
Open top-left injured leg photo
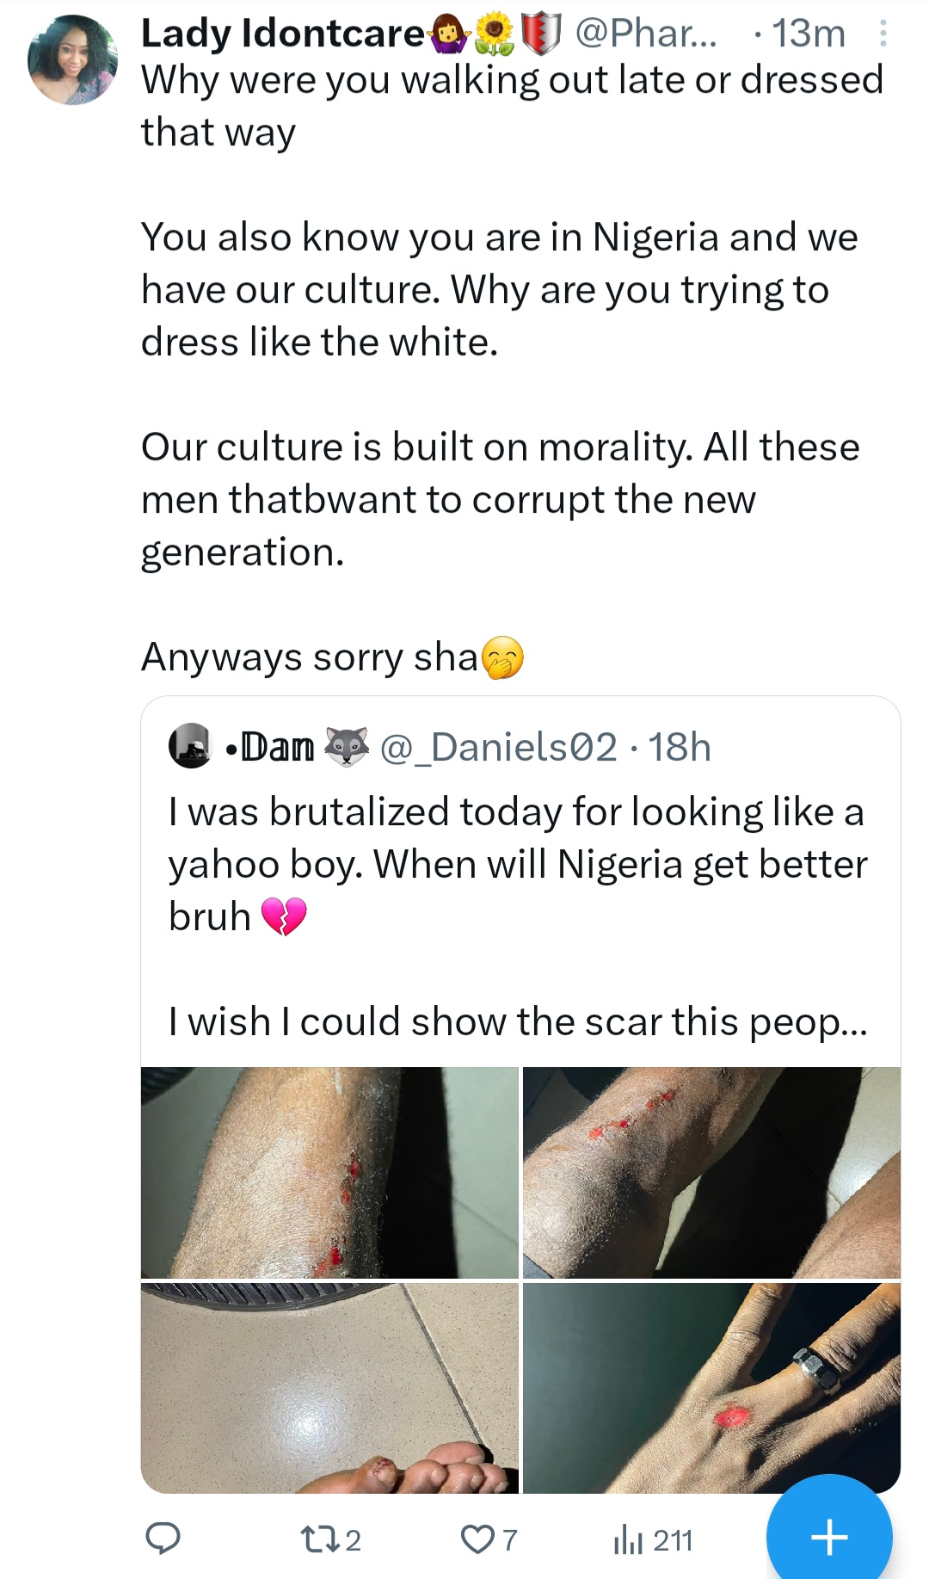click(329, 1172)
